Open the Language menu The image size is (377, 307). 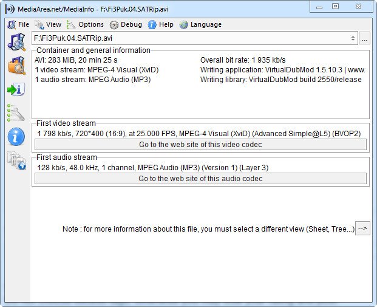[200, 25]
